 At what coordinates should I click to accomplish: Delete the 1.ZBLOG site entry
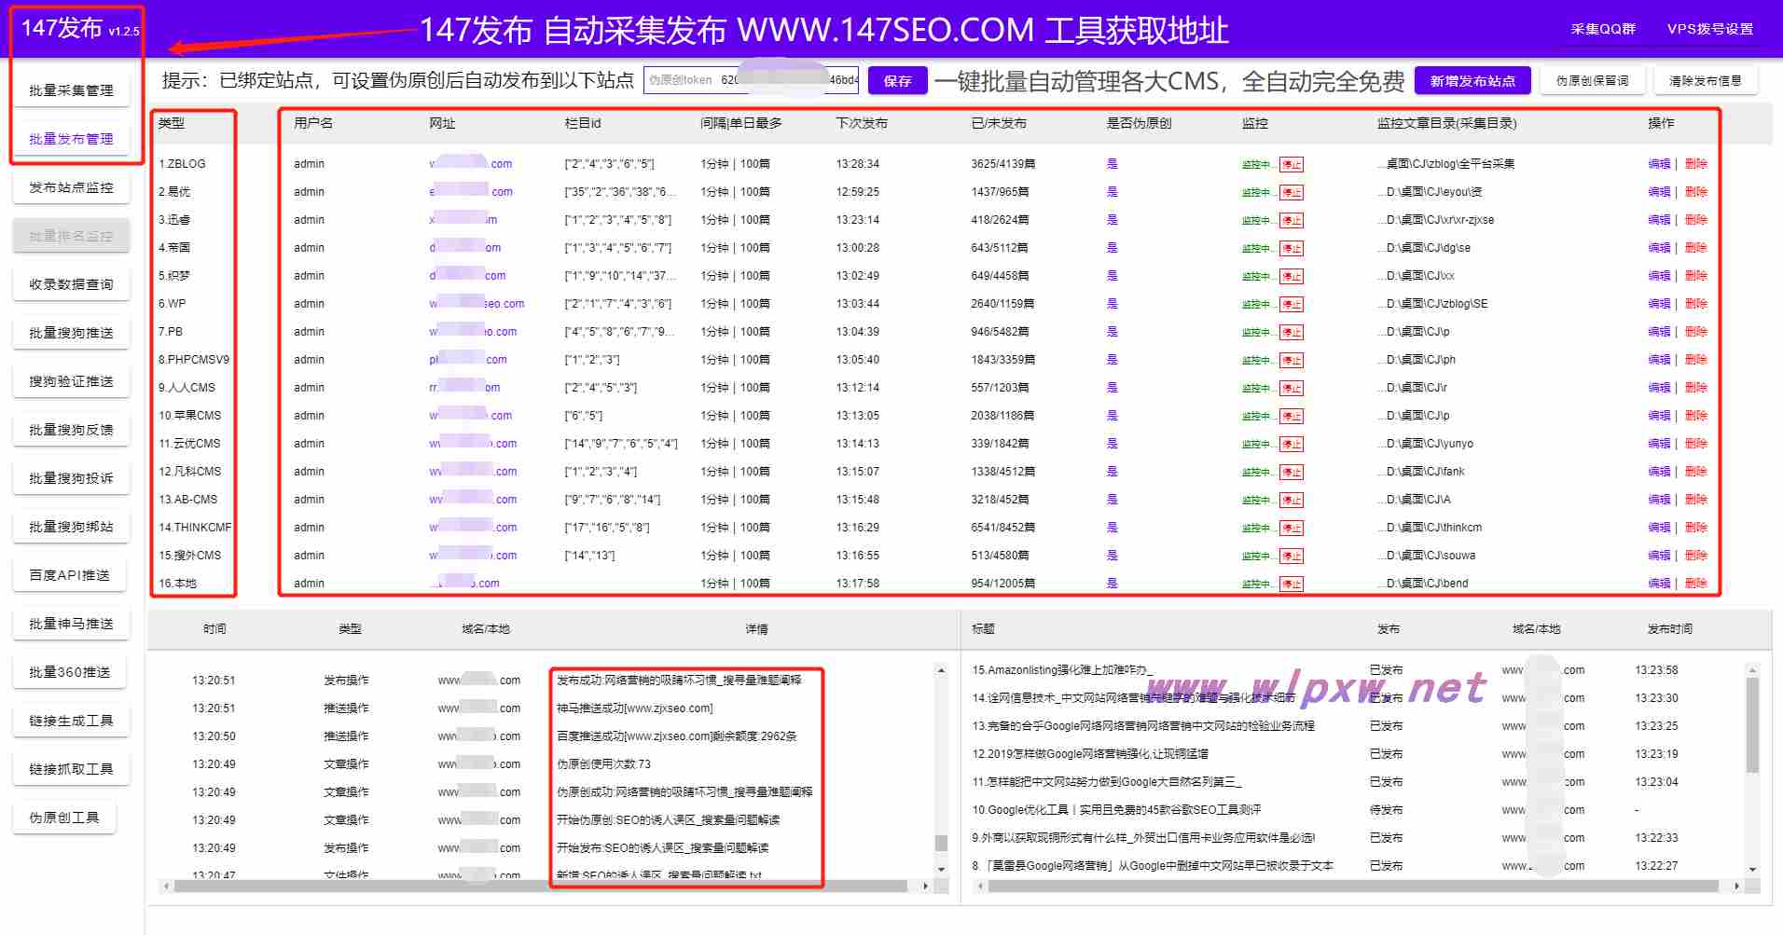coord(1696,164)
